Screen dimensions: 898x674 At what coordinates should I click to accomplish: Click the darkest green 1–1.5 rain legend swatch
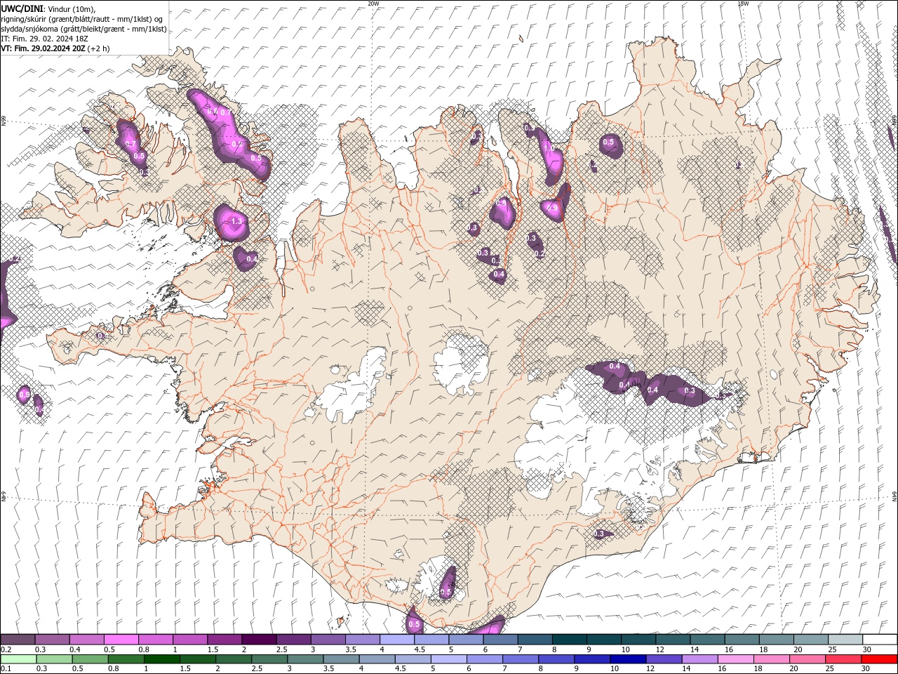pos(161,659)
